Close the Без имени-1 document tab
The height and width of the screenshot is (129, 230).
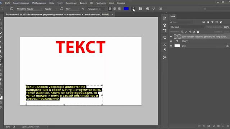pos(112,14)
